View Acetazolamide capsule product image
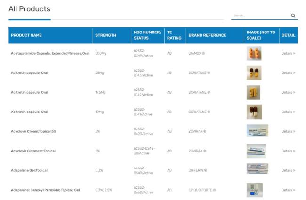The height and width of the screenshot is (200, 306). (x=254, y=53)
